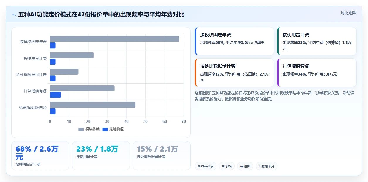Viewport: 368px width, 182px height.
Task: Click the x-axis tick value 40
Action: 126,121
